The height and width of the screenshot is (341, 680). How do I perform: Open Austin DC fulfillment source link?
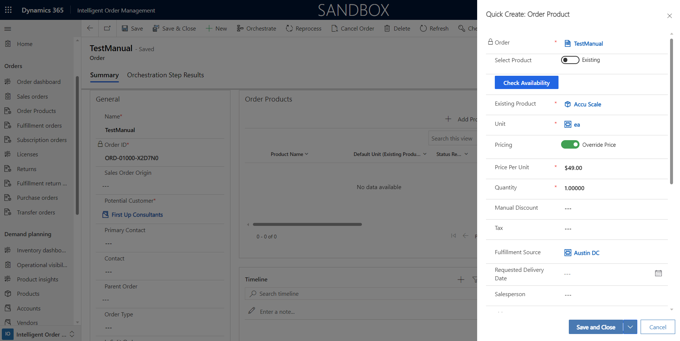586,253
